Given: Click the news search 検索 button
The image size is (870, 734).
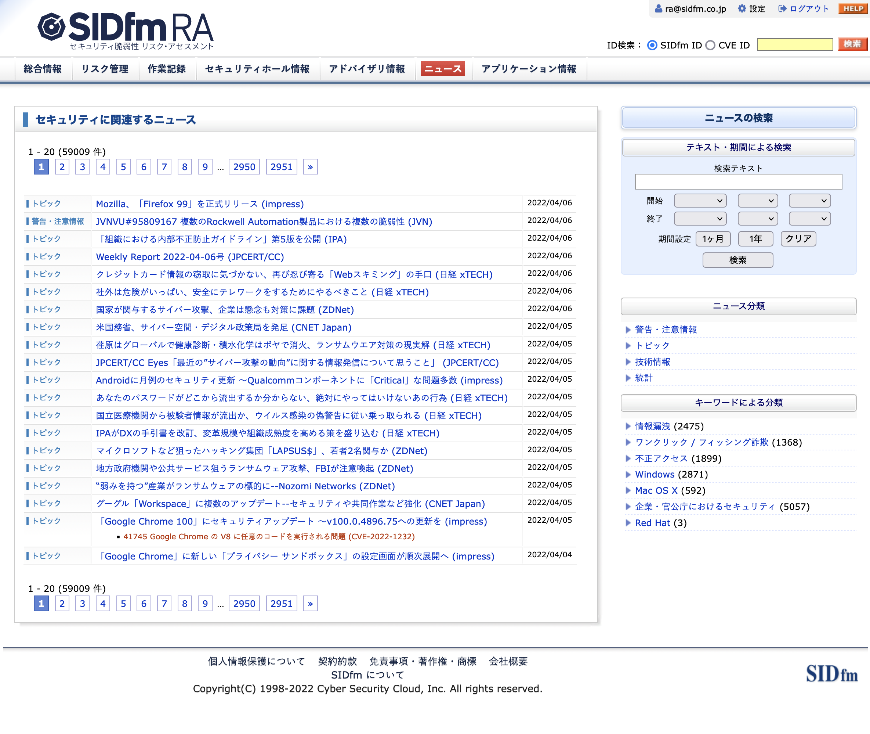Looking at the screenshot, I should 738,260.
